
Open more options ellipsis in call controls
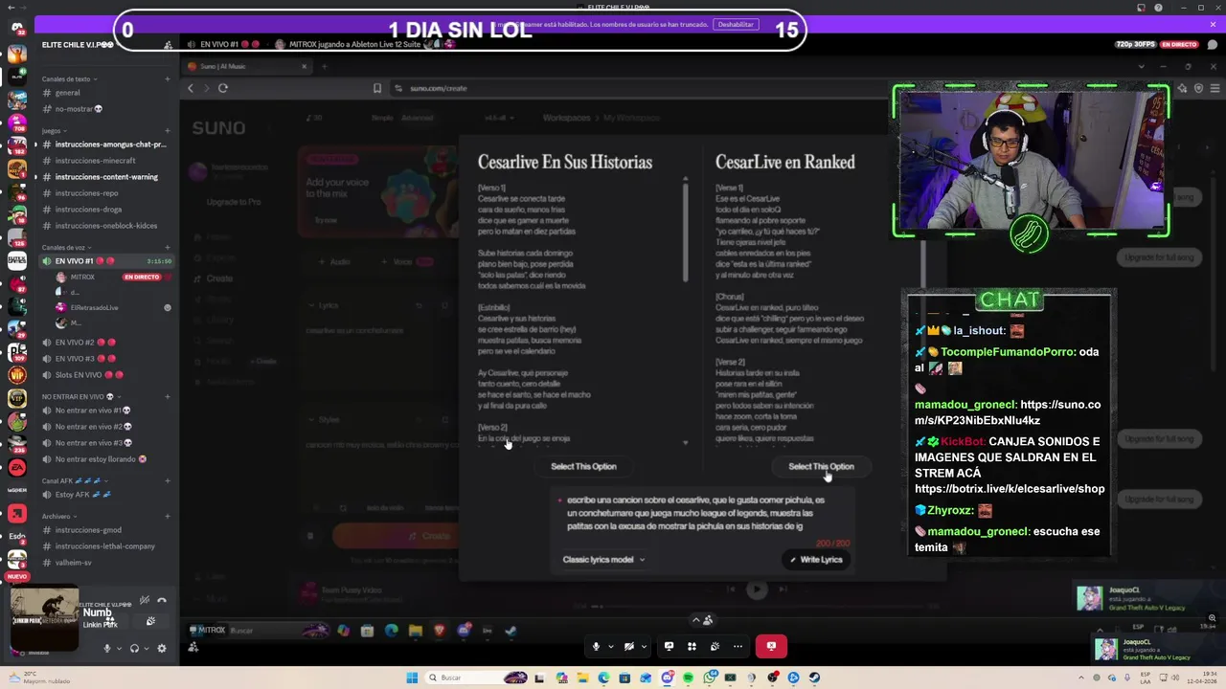[x=738, y=647]
